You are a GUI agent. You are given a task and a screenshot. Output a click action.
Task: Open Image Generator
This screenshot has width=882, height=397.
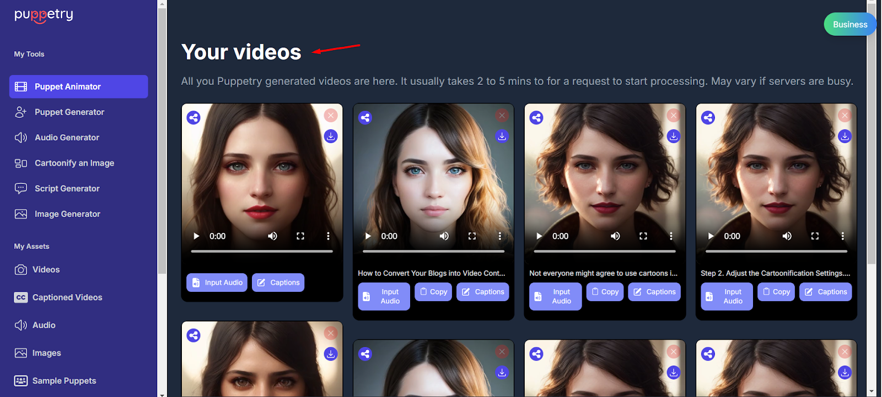67,214
